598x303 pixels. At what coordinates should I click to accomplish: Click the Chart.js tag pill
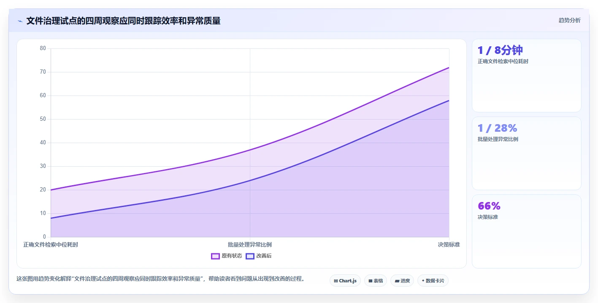pyautogui.click(x=345, y=281)
